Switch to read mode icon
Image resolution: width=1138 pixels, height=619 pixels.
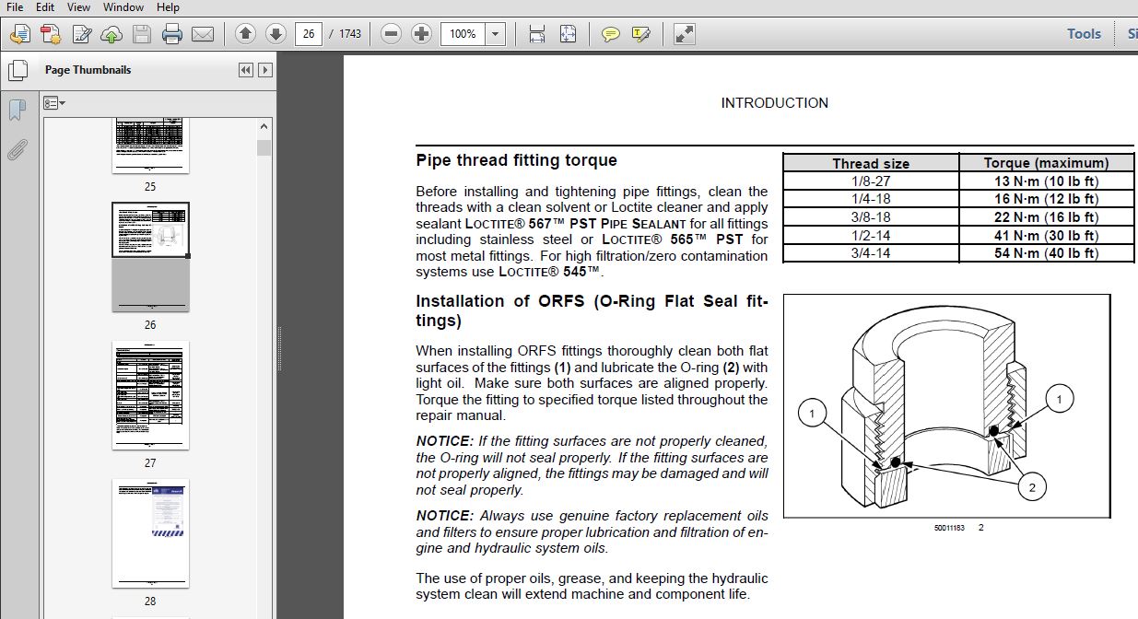pyautogui.click(x=684, y=34)
